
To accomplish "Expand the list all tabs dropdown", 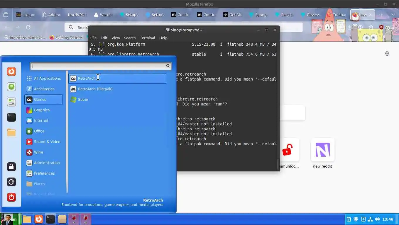I will click(x=393, y=15).
